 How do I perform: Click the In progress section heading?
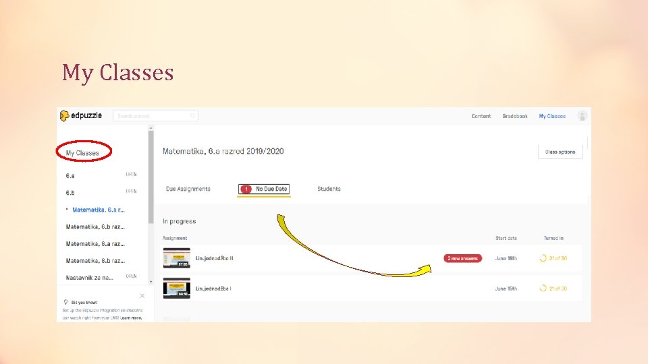click(180, 221)
